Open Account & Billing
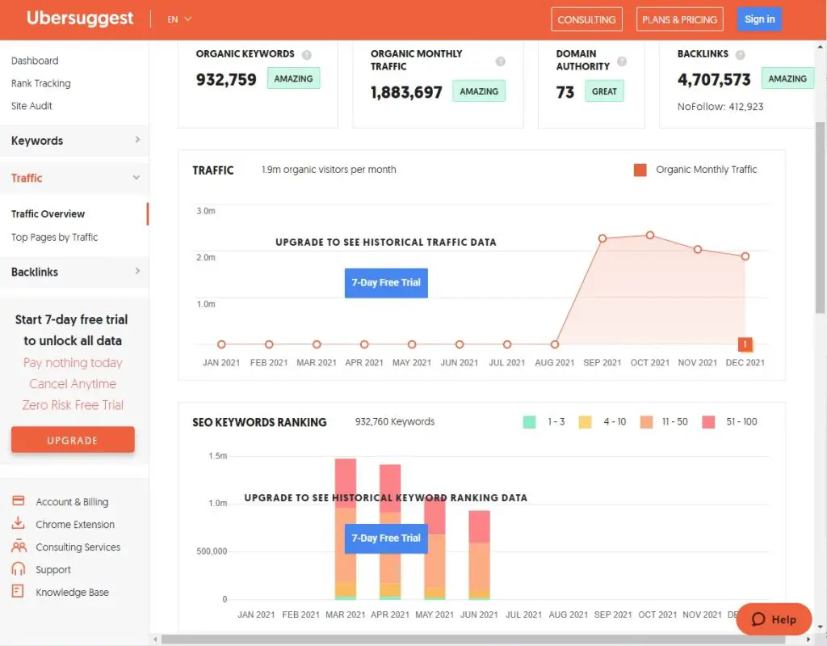Viewport: 827px width, 646px height. point(72,502)
